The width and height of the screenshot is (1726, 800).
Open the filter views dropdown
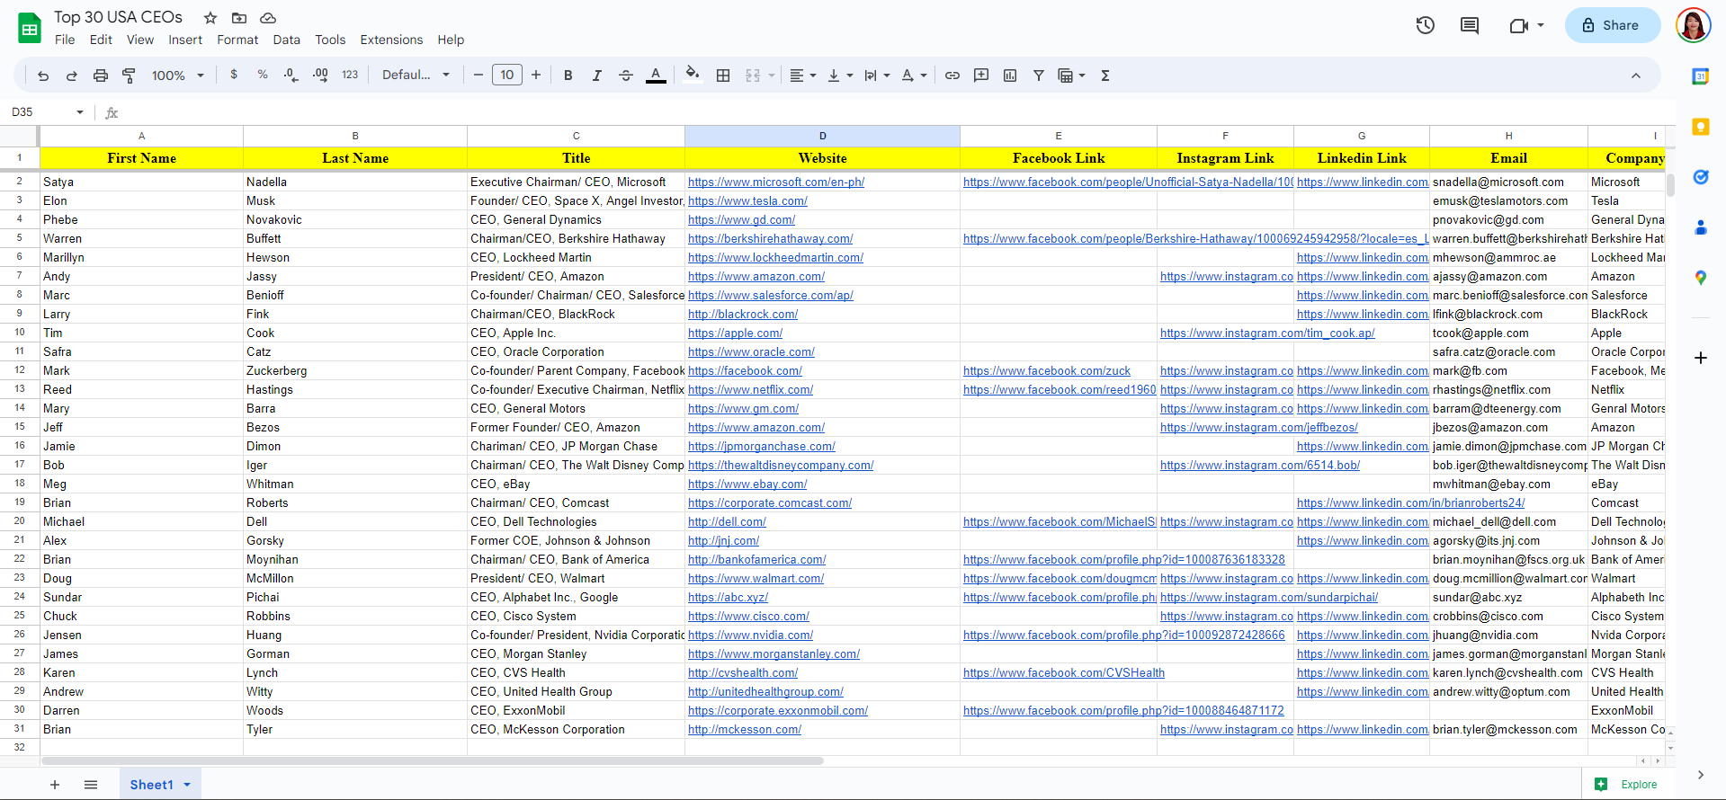(x=1071, y=76)
